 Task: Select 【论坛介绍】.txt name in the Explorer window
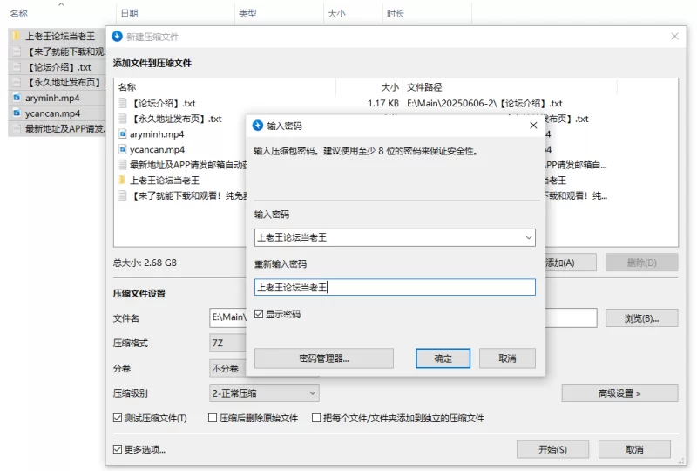(x=59, y=67)
